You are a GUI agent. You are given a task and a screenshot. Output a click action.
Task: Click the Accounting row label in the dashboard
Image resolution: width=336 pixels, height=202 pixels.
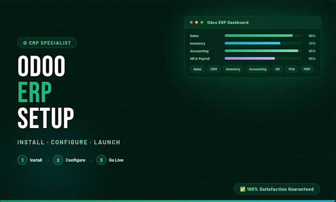(199, 51)
